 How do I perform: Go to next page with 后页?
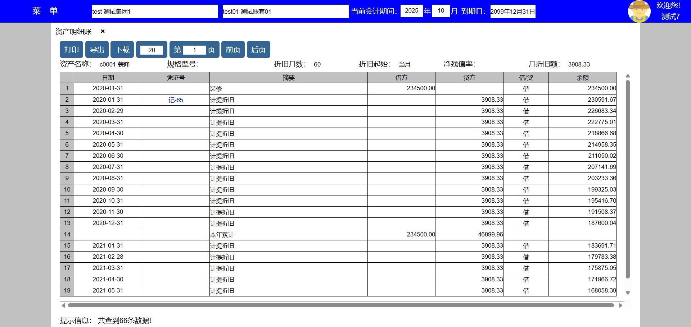pos(258,50)
